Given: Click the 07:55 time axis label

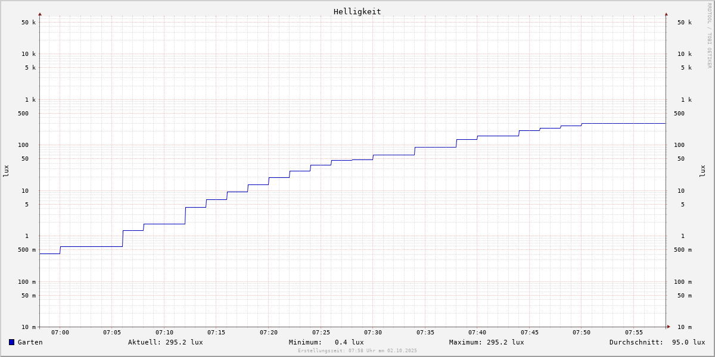Looking at the screenshot, I should pyautogui.click(x=634, y=333).
